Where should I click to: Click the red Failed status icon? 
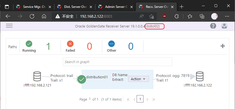click(70, 44)
